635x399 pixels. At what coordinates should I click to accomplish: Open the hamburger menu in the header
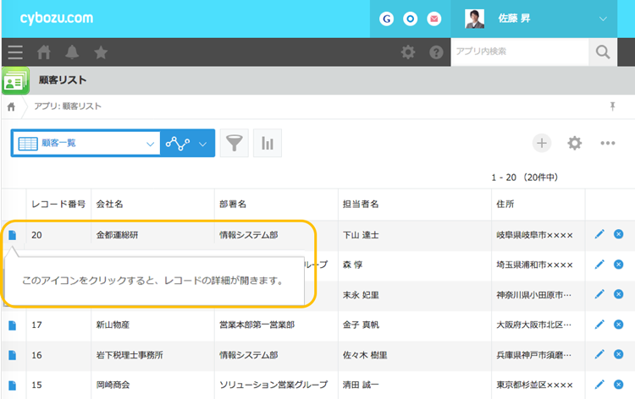15,52
